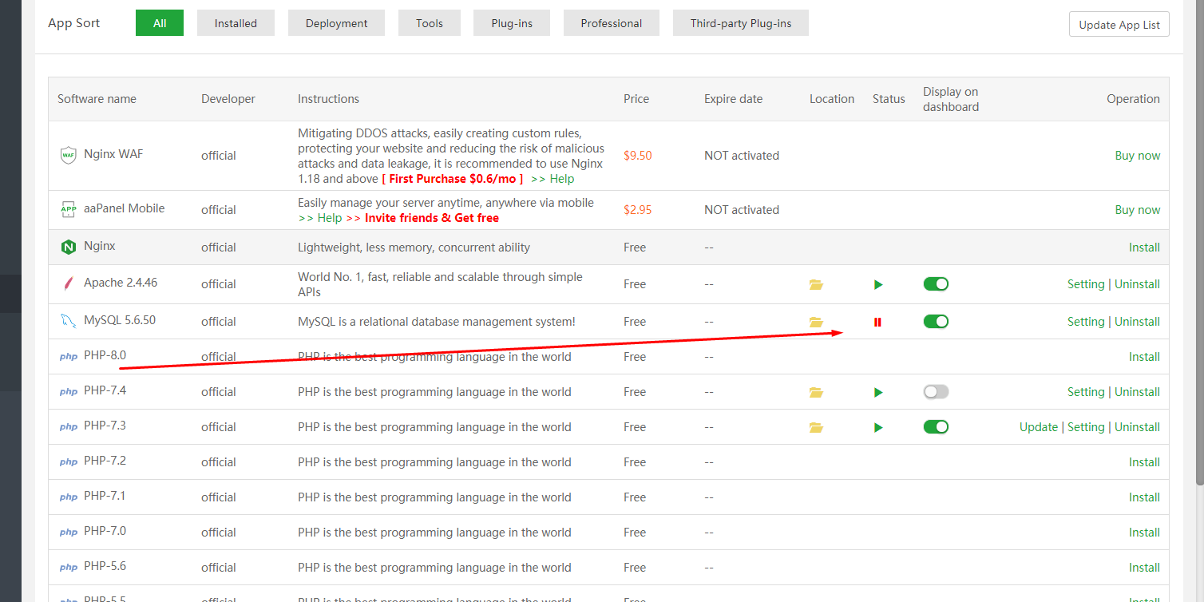Uninstall PHP-7.4
Viewport: 1204px width, 602px height.
(1137, 392)
